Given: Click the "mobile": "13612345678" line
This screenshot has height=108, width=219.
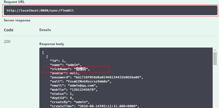Looking at the screenshot, I should (x=74, y=90).
